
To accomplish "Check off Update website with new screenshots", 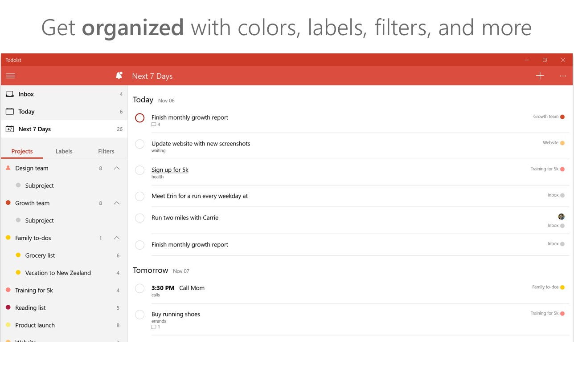I will pos(139,144).
